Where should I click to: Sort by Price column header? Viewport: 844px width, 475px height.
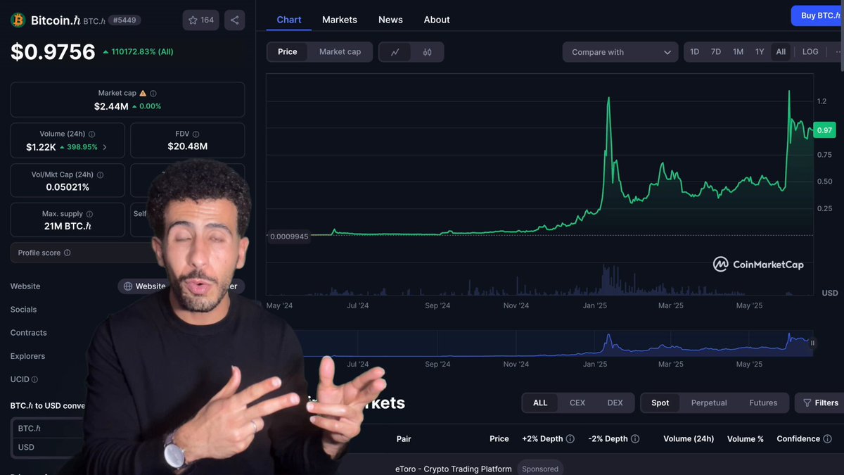[x=499, y=438]
